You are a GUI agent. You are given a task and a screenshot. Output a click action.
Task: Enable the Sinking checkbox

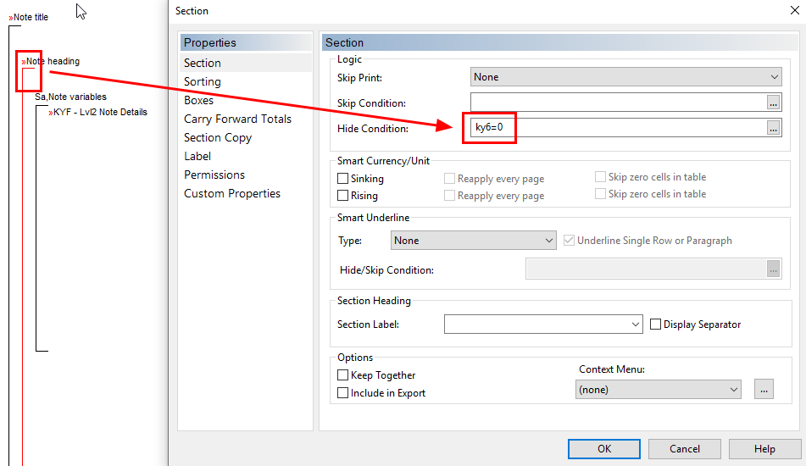[343, 178]
